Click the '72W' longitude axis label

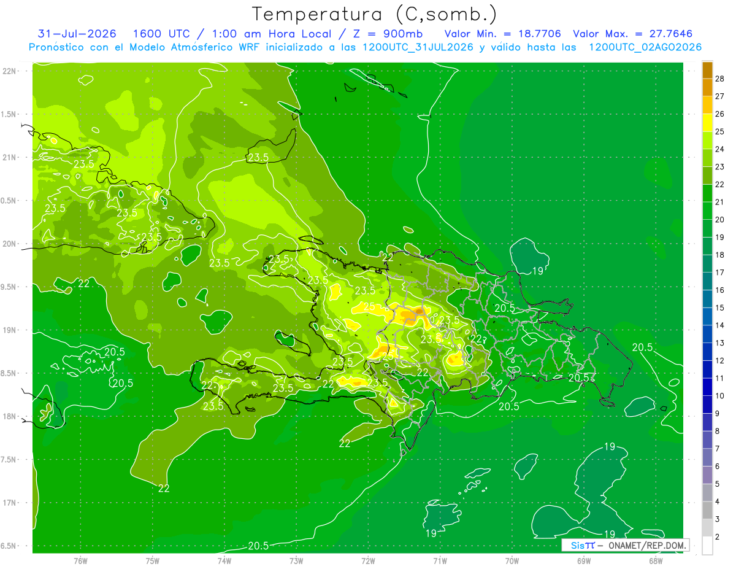[368, 561]
